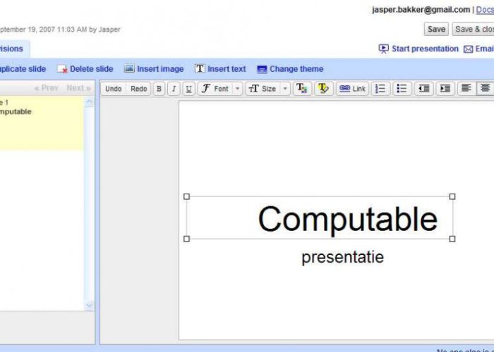Click Insert text link
This screenshot has height=352, width=494.
[x=227, y=69]
